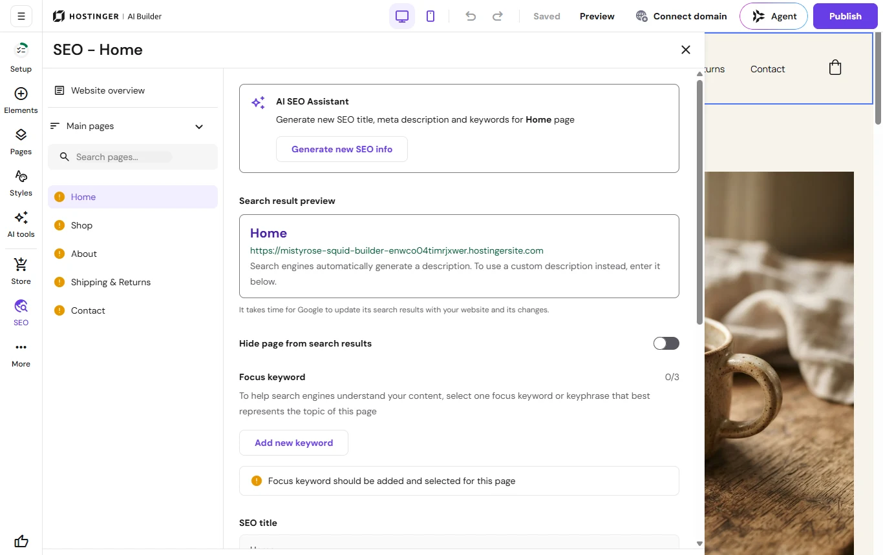Open the Setup checklist

click(21, 56)
